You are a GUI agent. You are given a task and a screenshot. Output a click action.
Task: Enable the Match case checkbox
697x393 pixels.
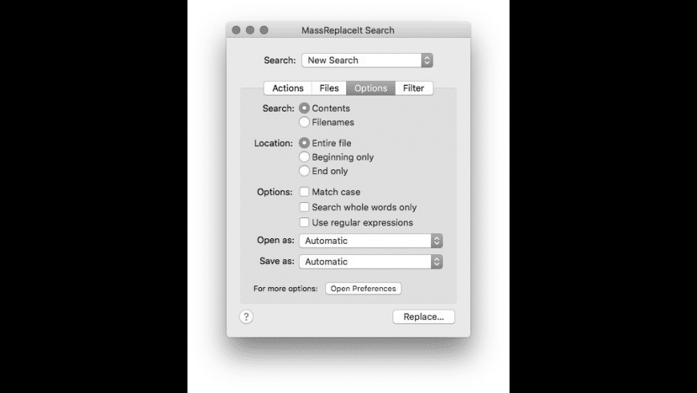pyautogui.click(x=304, y=192)
